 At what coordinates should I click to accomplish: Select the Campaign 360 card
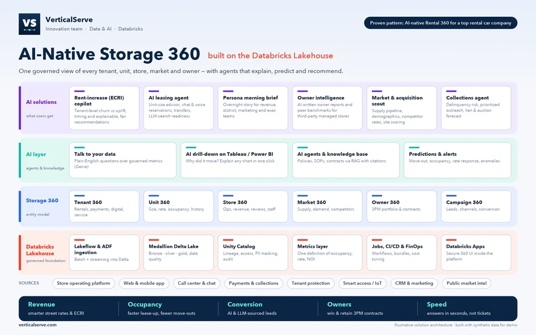point(476,207)
